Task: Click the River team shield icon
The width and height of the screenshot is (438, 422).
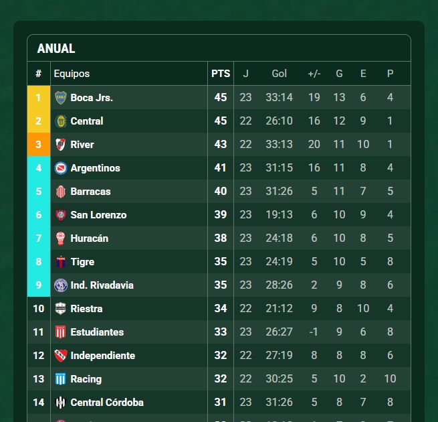Action: pos(61,145)
